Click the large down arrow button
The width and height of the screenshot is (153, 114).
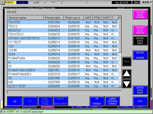[126, 84]
